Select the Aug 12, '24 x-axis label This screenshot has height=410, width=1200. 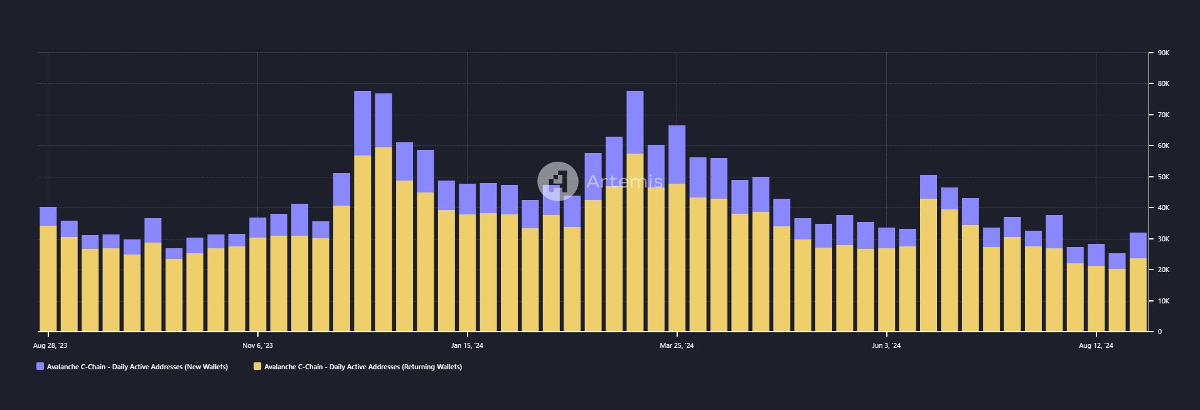(x=1096, y=345)
